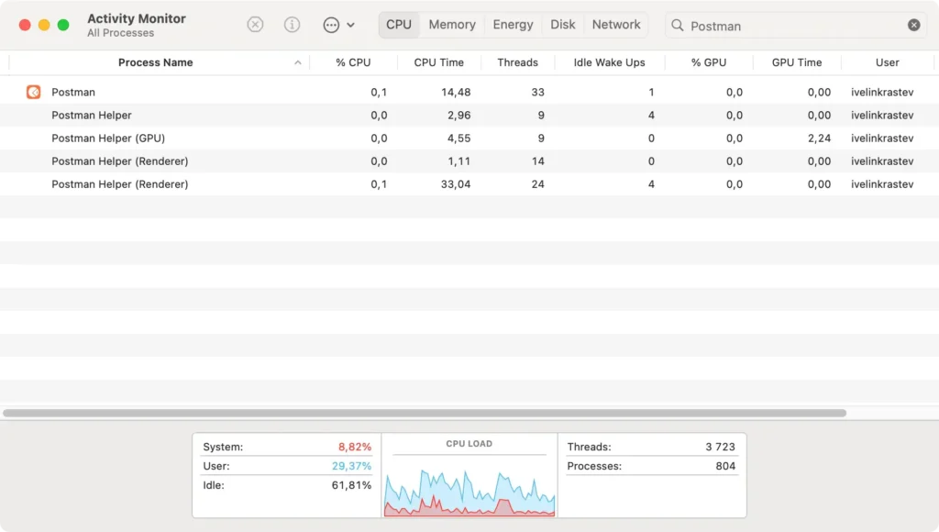The image size is (939, 532).
Task: Sort by GPU Time column header
Action: point(797,62)
